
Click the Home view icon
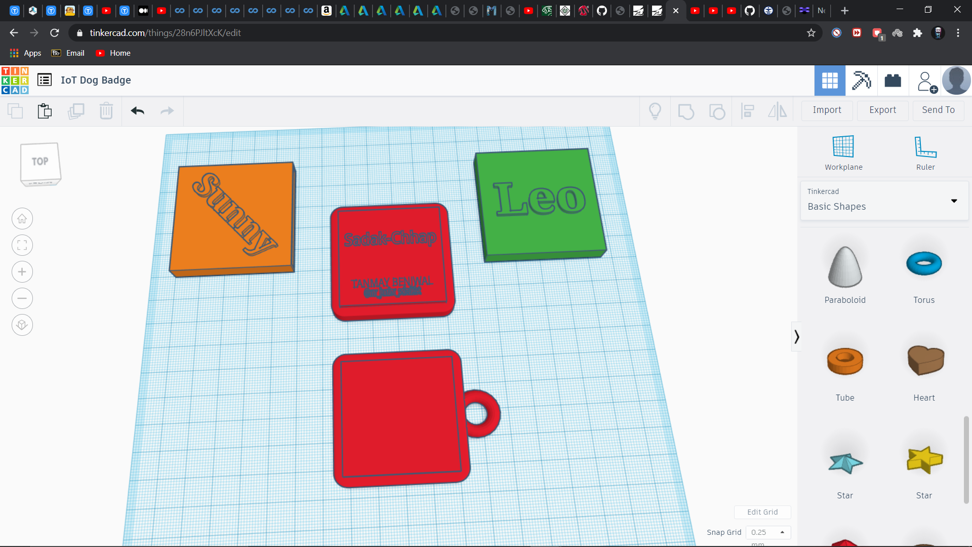point(22,219)
